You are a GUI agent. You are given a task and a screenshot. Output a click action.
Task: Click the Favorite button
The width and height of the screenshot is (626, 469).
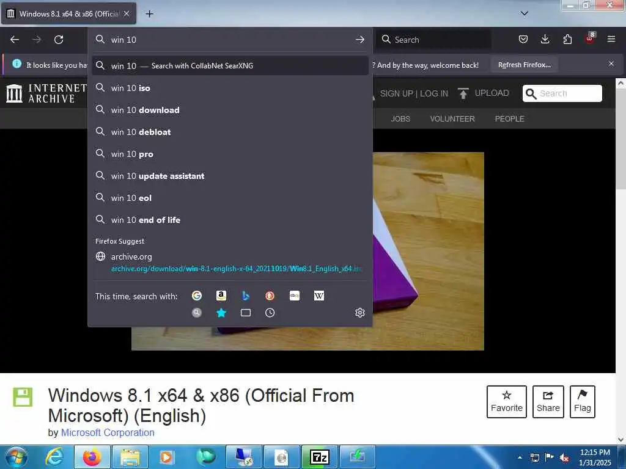(507, 402)
